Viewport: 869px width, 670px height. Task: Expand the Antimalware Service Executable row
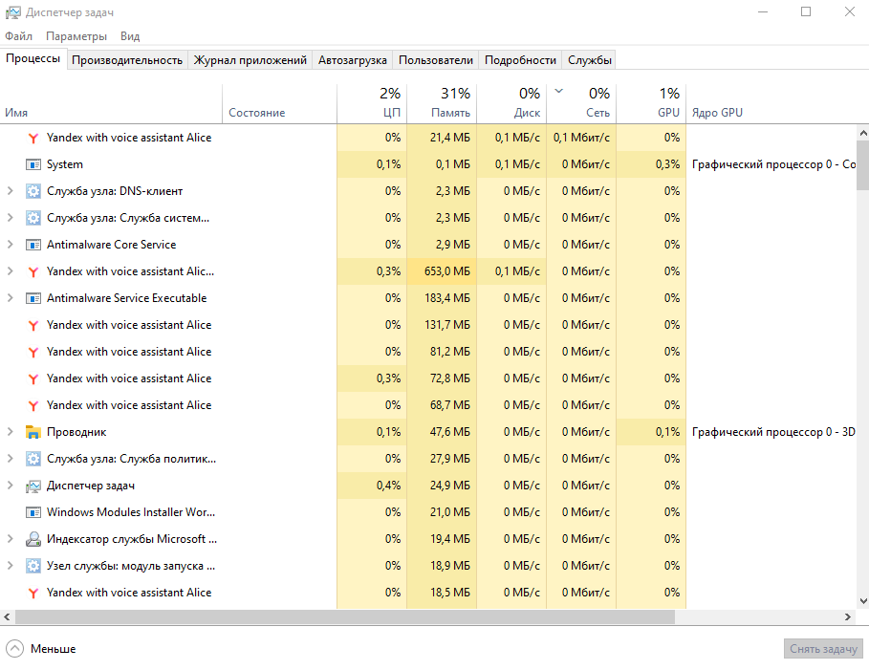10,298
